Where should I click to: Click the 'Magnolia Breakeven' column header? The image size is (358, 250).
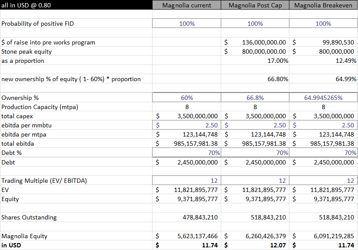tap(323, 5)
